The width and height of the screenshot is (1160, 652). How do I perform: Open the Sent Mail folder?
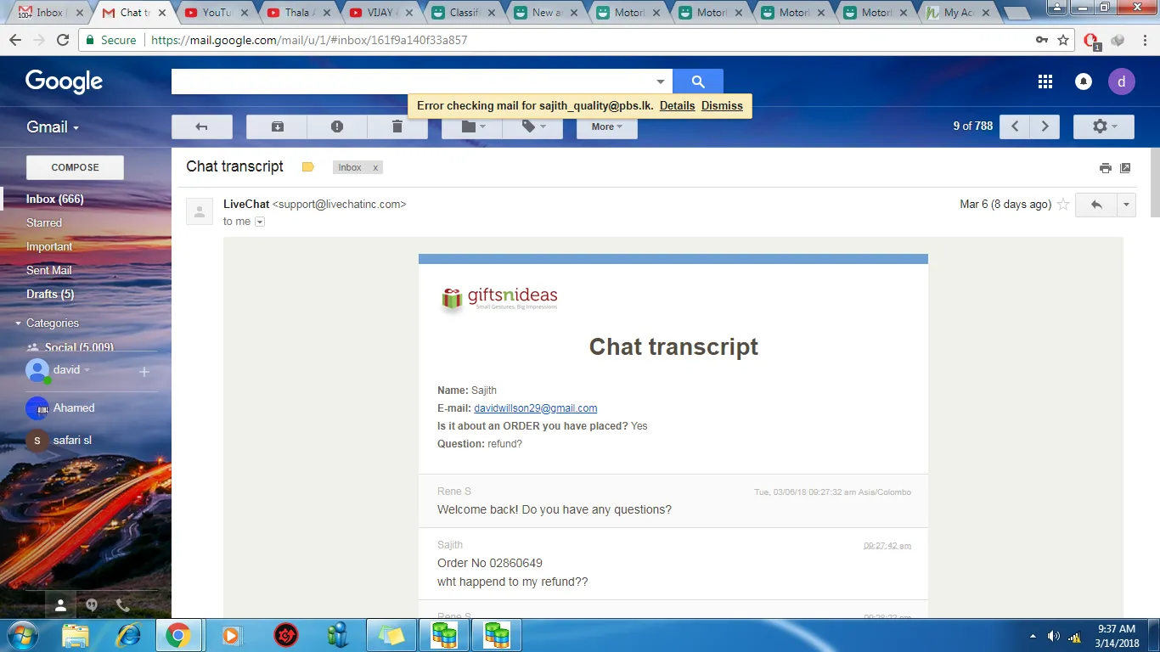(x=48, y=270)
